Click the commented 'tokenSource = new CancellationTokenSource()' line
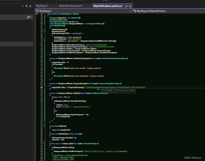205x161 pixels. (x=70, y=155)
